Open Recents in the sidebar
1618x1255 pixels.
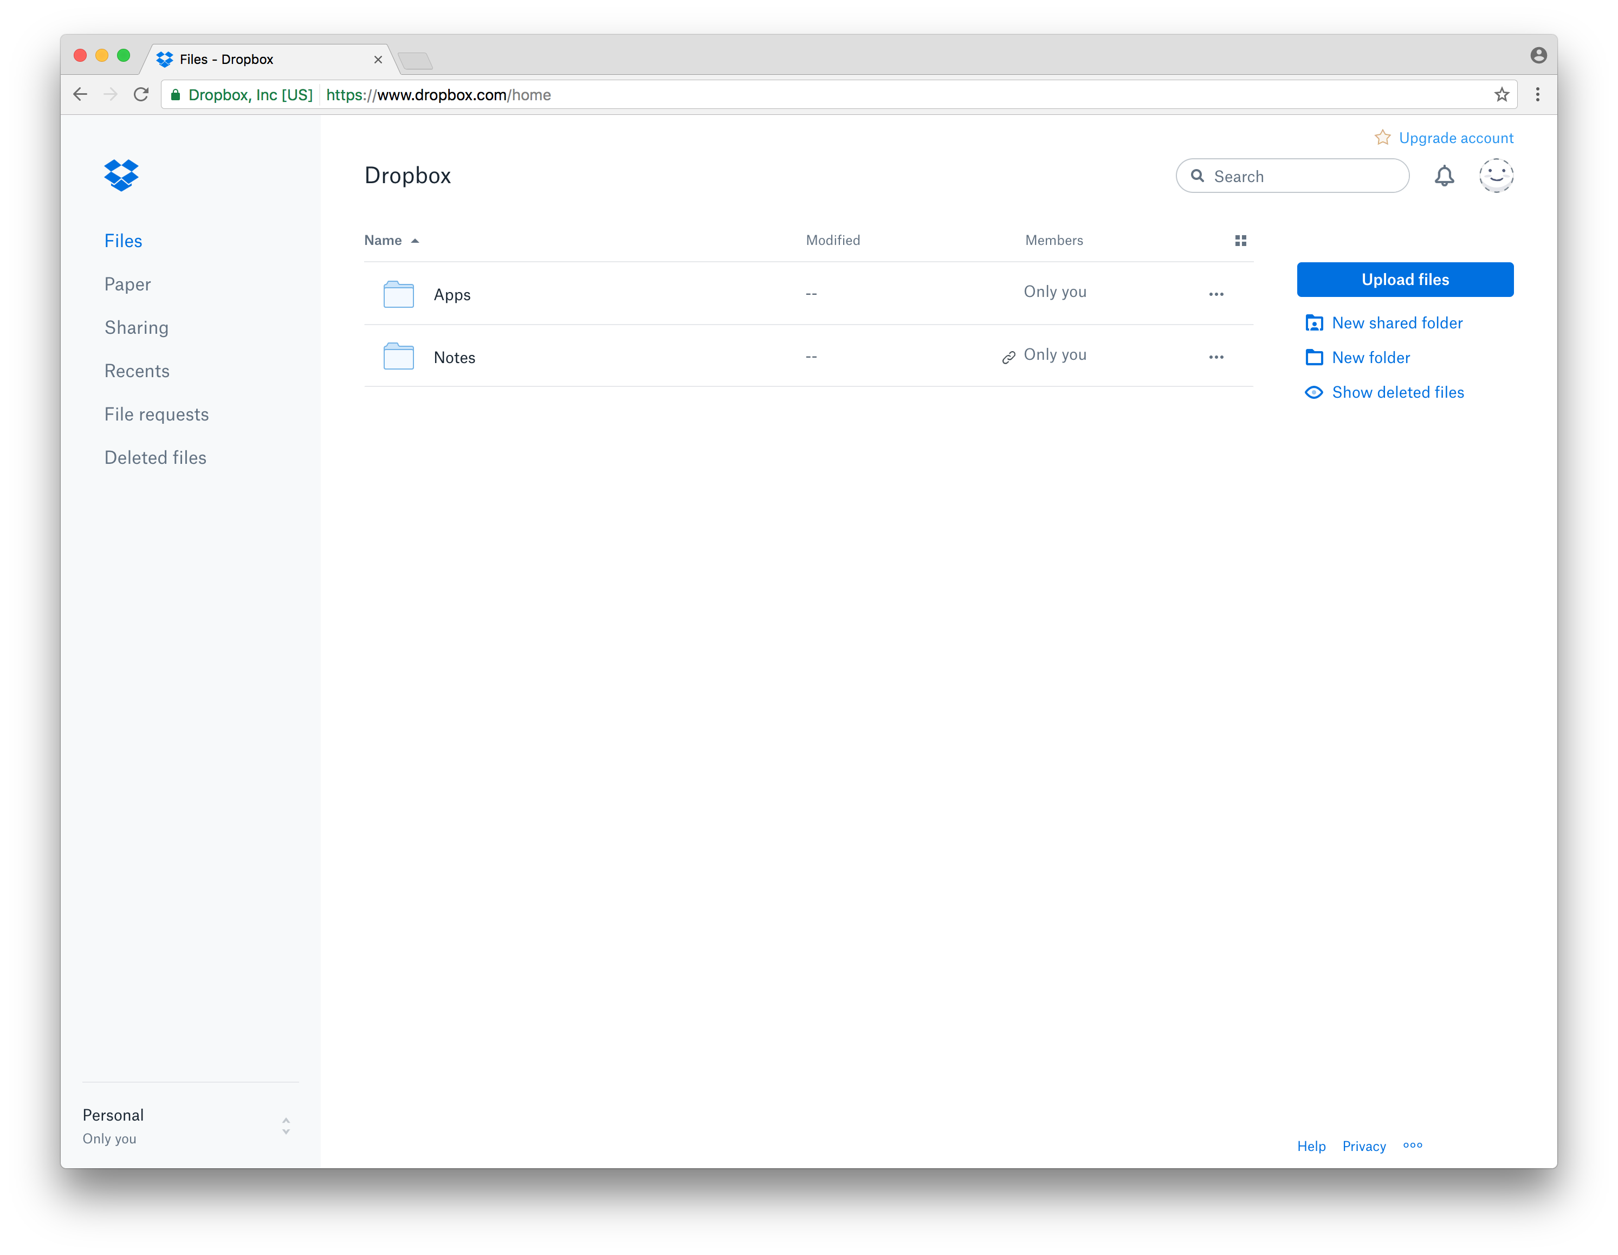pyautogui.click(x=137, y=371)
